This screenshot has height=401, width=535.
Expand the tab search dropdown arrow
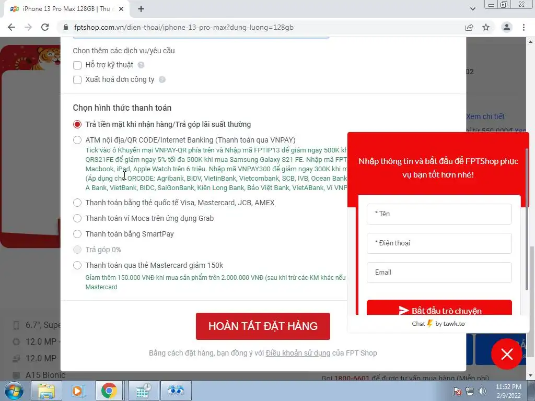[x=472, y=9]
